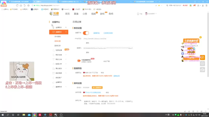Toggle the 直播开关 live switch

point(86,33)
